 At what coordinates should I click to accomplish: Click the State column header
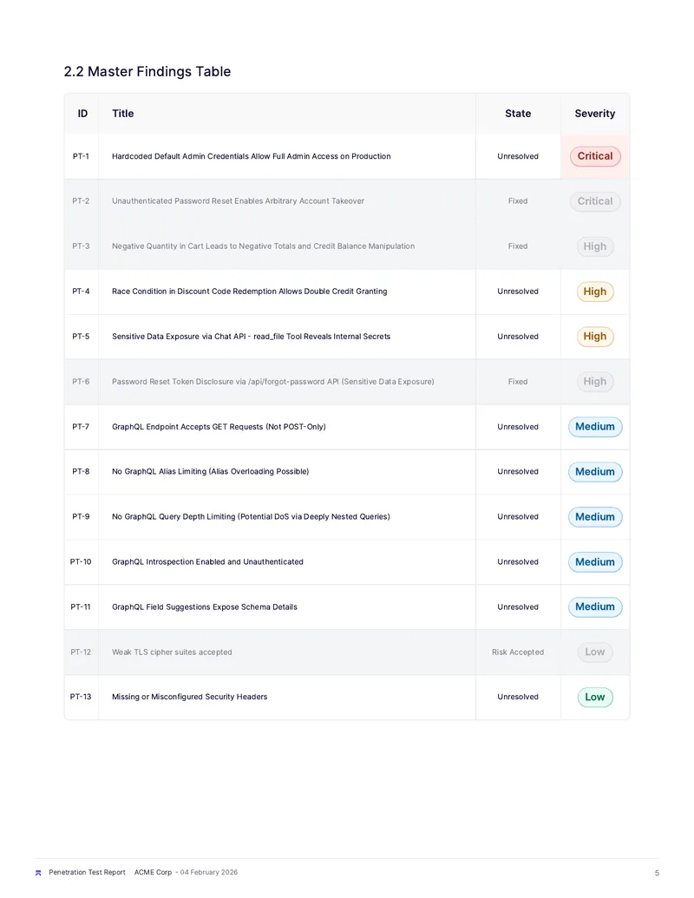(x=518, y=114)
